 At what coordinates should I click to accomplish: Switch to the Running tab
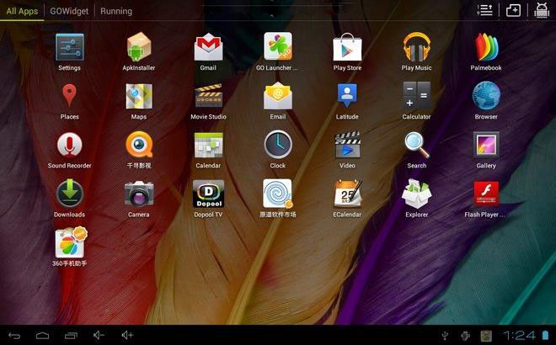[x=116, y=11]
